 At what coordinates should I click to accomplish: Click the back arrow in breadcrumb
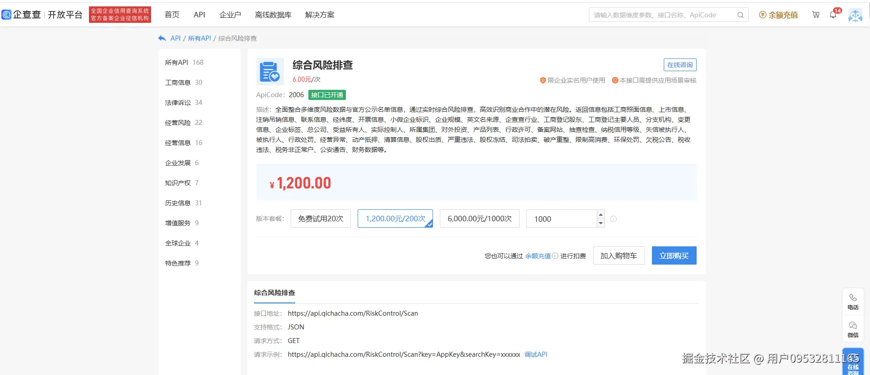tap(162, 38)
